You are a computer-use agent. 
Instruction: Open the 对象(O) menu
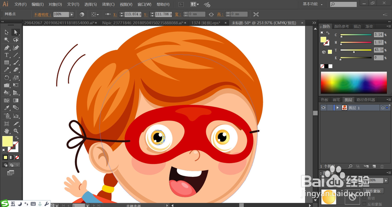pos(55,4)
